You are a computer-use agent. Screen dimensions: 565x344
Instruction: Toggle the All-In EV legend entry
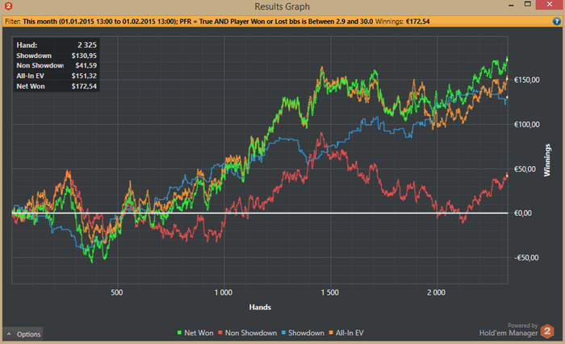click(346, 333)
